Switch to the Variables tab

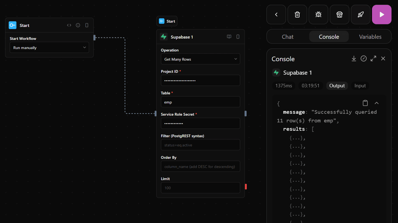[370, 37]
